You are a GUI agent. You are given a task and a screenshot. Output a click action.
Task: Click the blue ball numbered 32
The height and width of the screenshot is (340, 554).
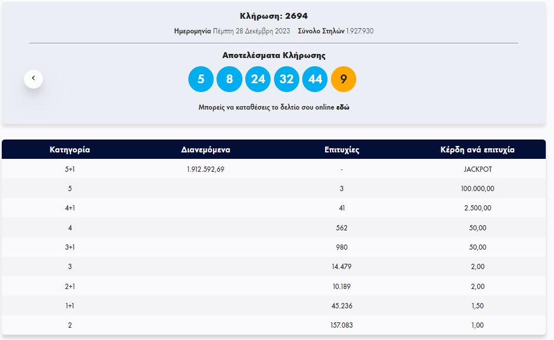pos(286,79)
